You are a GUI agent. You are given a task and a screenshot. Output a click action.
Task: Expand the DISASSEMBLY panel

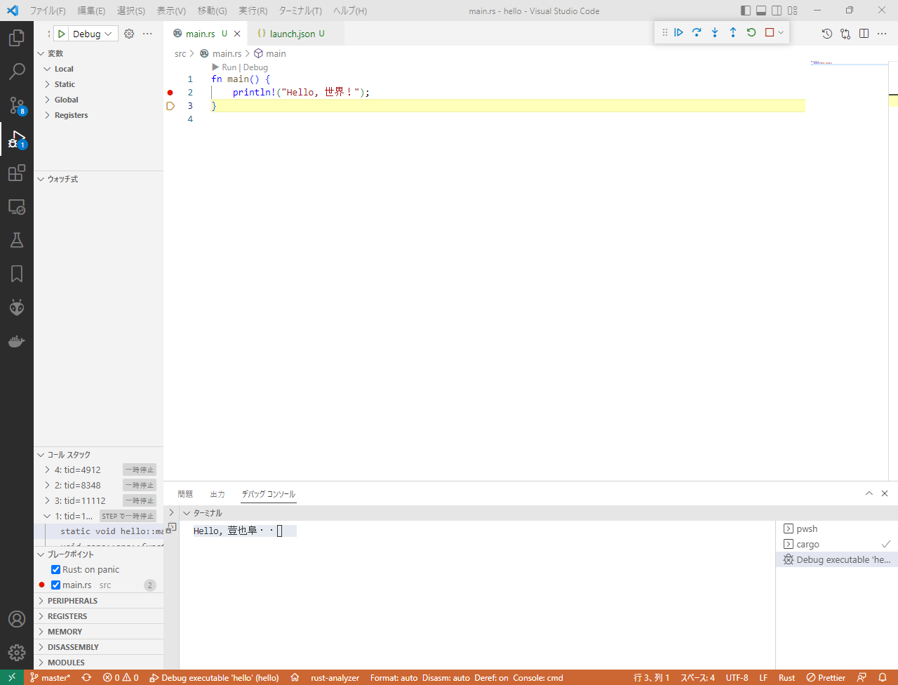pos(73,647)
